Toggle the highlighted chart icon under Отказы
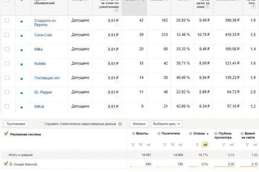Screen dimensions: 259x172 (x=205, y=144)
